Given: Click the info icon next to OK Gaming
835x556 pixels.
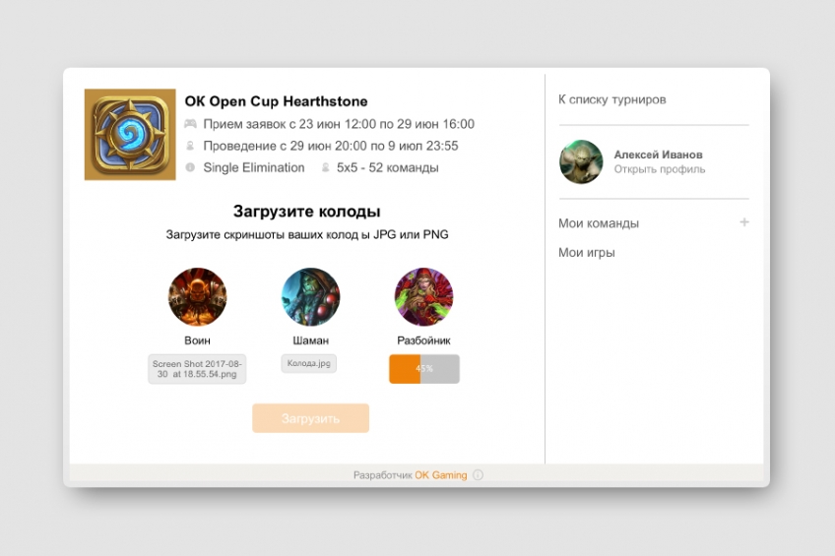Looking at the screenshot, I should [x=479, y=474].
